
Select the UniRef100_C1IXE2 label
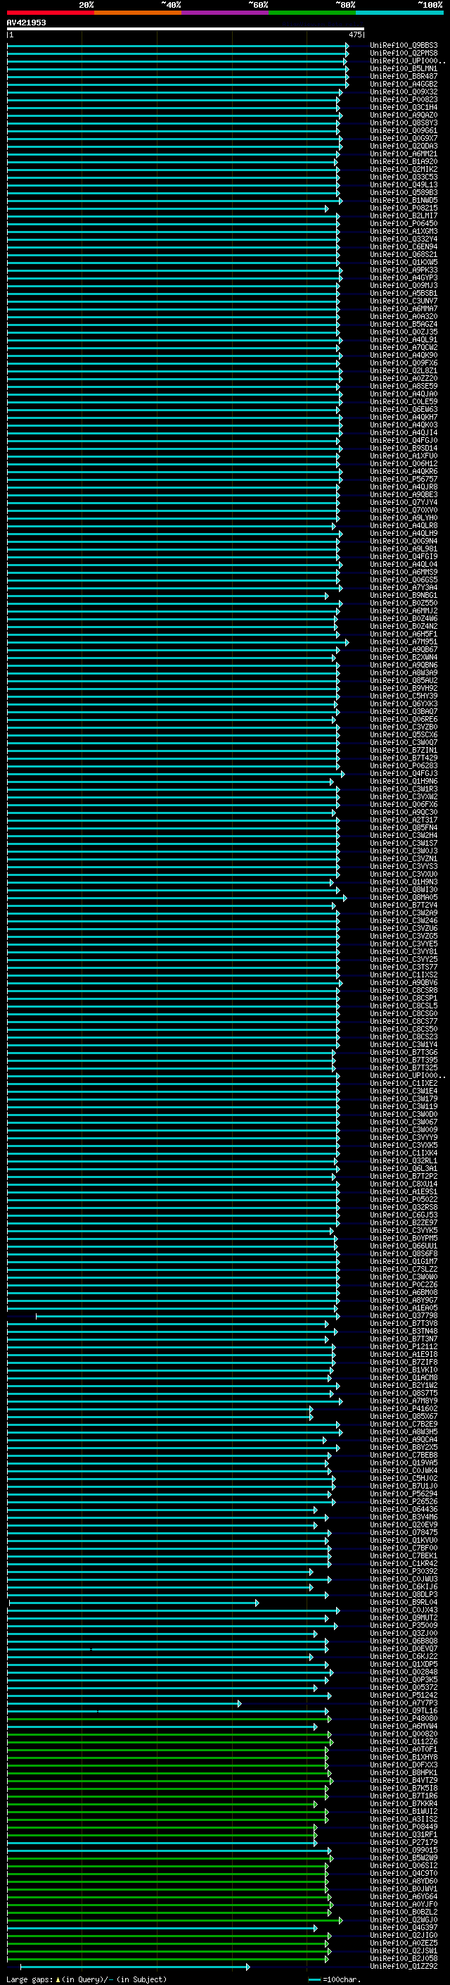click(404, 1084)
